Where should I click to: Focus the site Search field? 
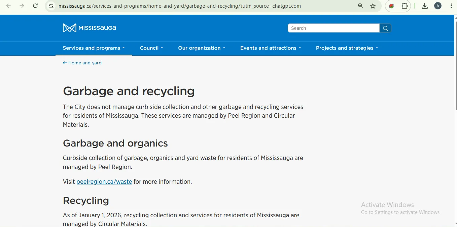coord(333,28)
